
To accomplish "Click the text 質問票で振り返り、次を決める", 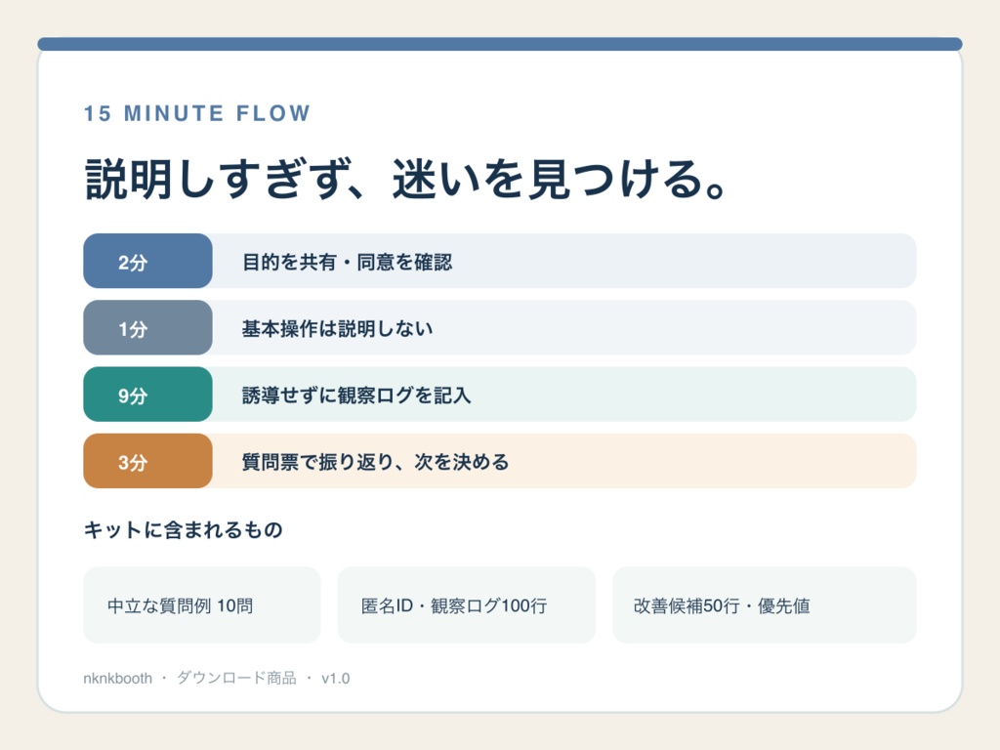I will click(376, 462).
